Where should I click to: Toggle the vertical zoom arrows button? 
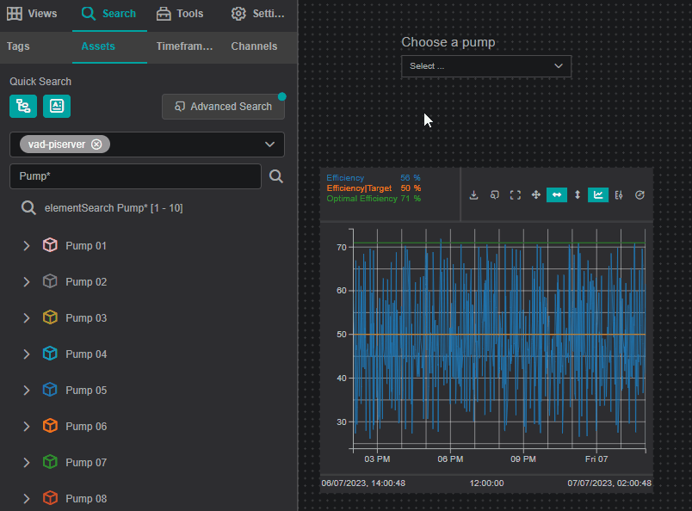(578, 195)
